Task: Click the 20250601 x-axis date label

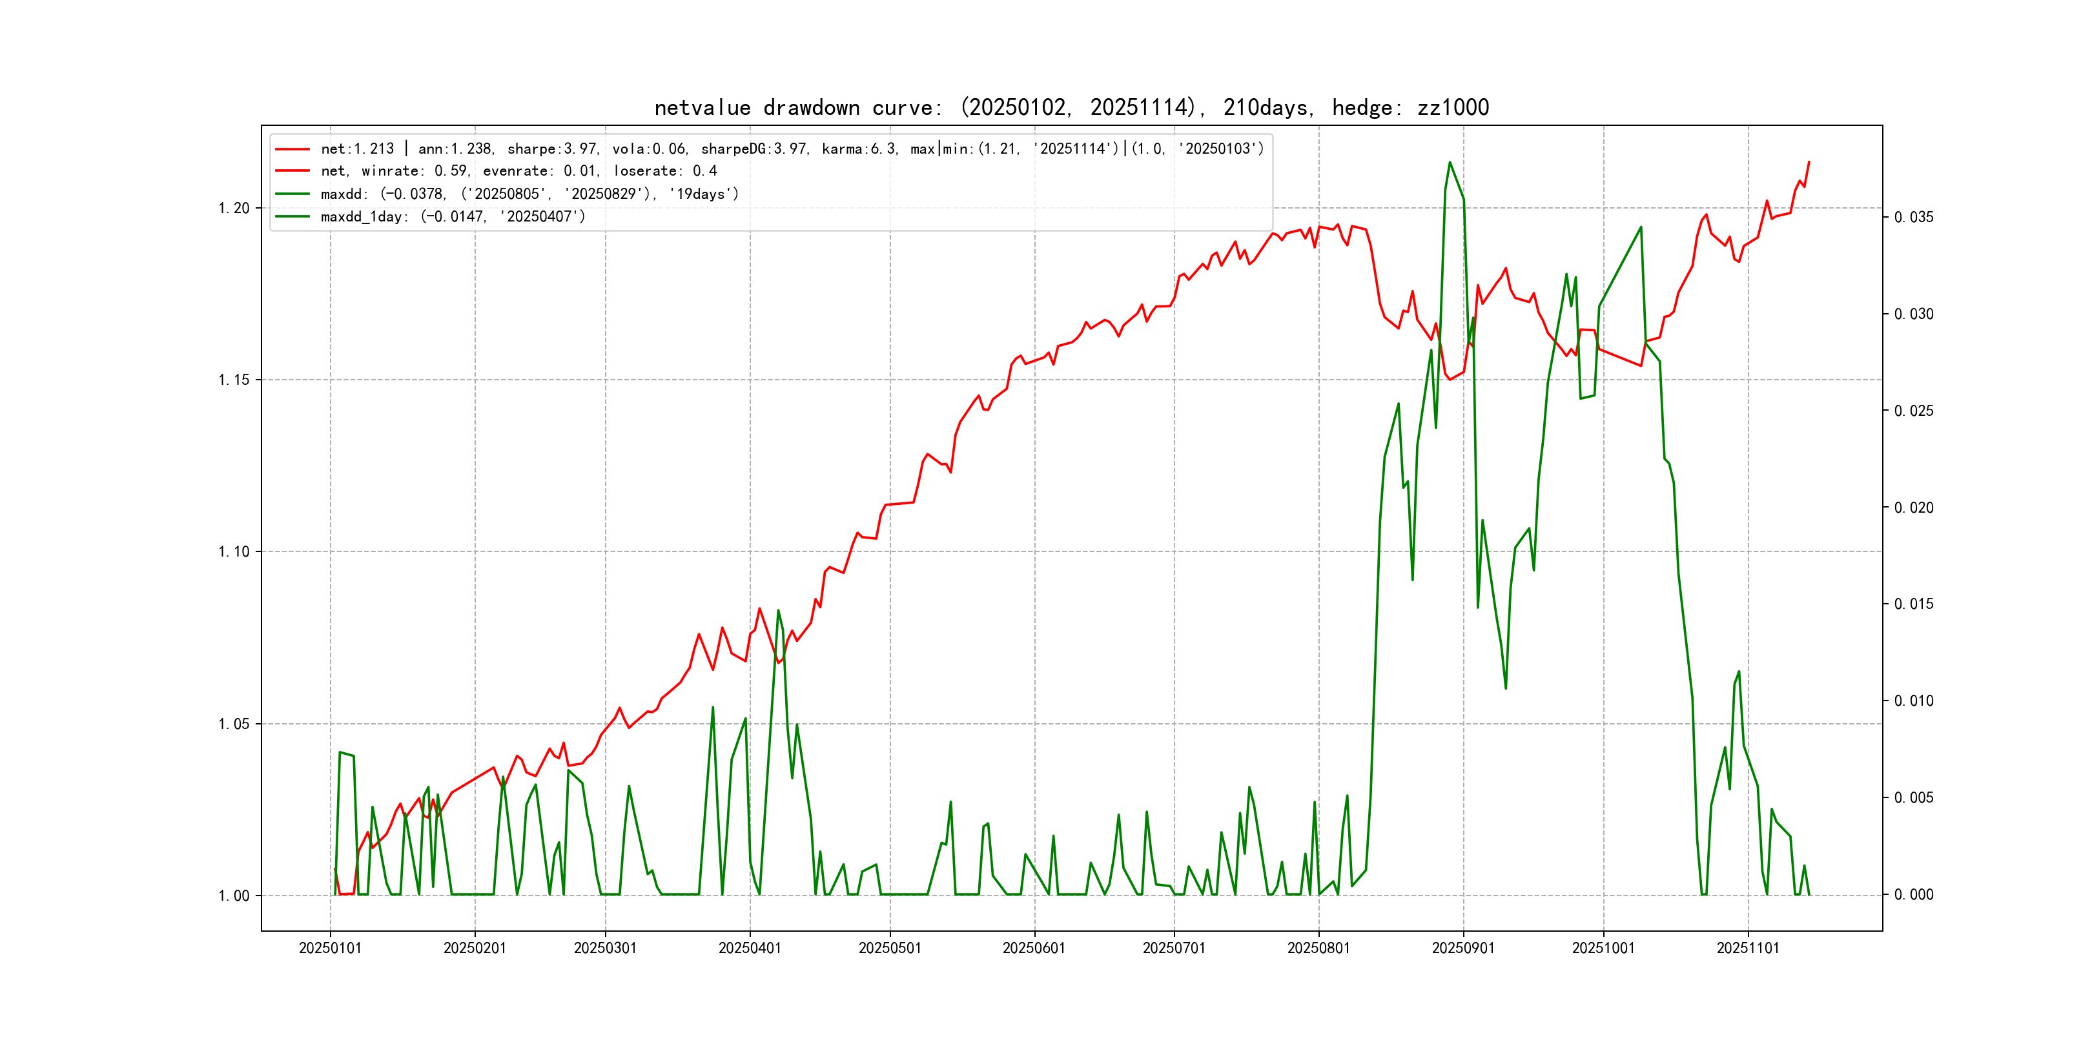Action: [x=1034, y=948]
